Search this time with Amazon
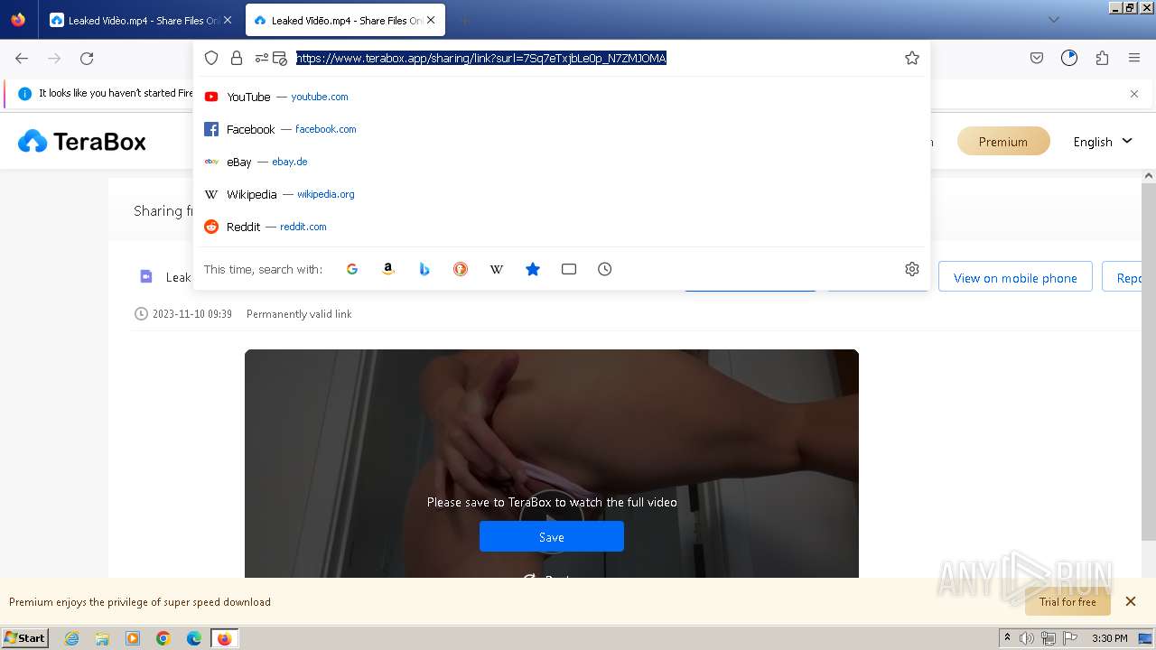Image resolution: width=1156 pixels, height=650 pixels. click(x=388, y=269)
